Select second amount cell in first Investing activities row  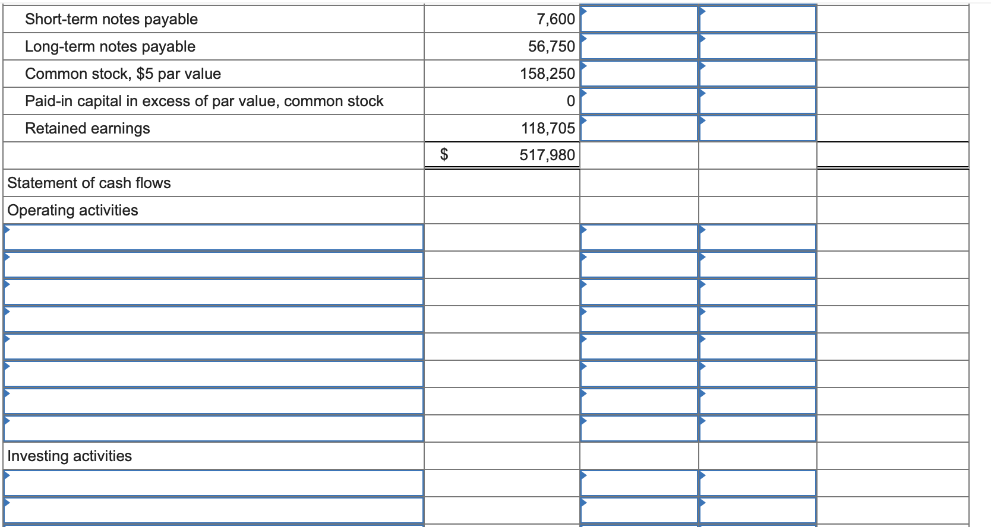pos(758,483)
